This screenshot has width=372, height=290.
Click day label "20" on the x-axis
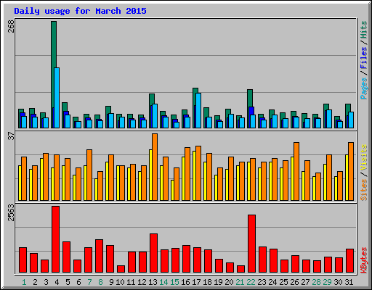pos(229,282)
